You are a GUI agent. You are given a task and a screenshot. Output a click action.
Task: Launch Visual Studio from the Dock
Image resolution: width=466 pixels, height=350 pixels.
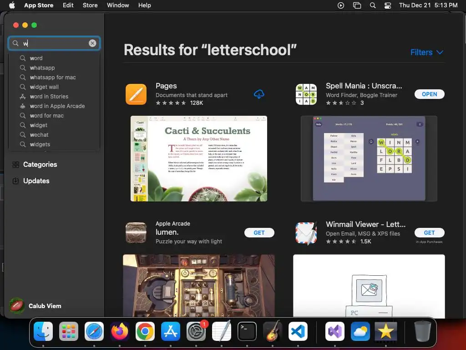click(x=335, y=331)
